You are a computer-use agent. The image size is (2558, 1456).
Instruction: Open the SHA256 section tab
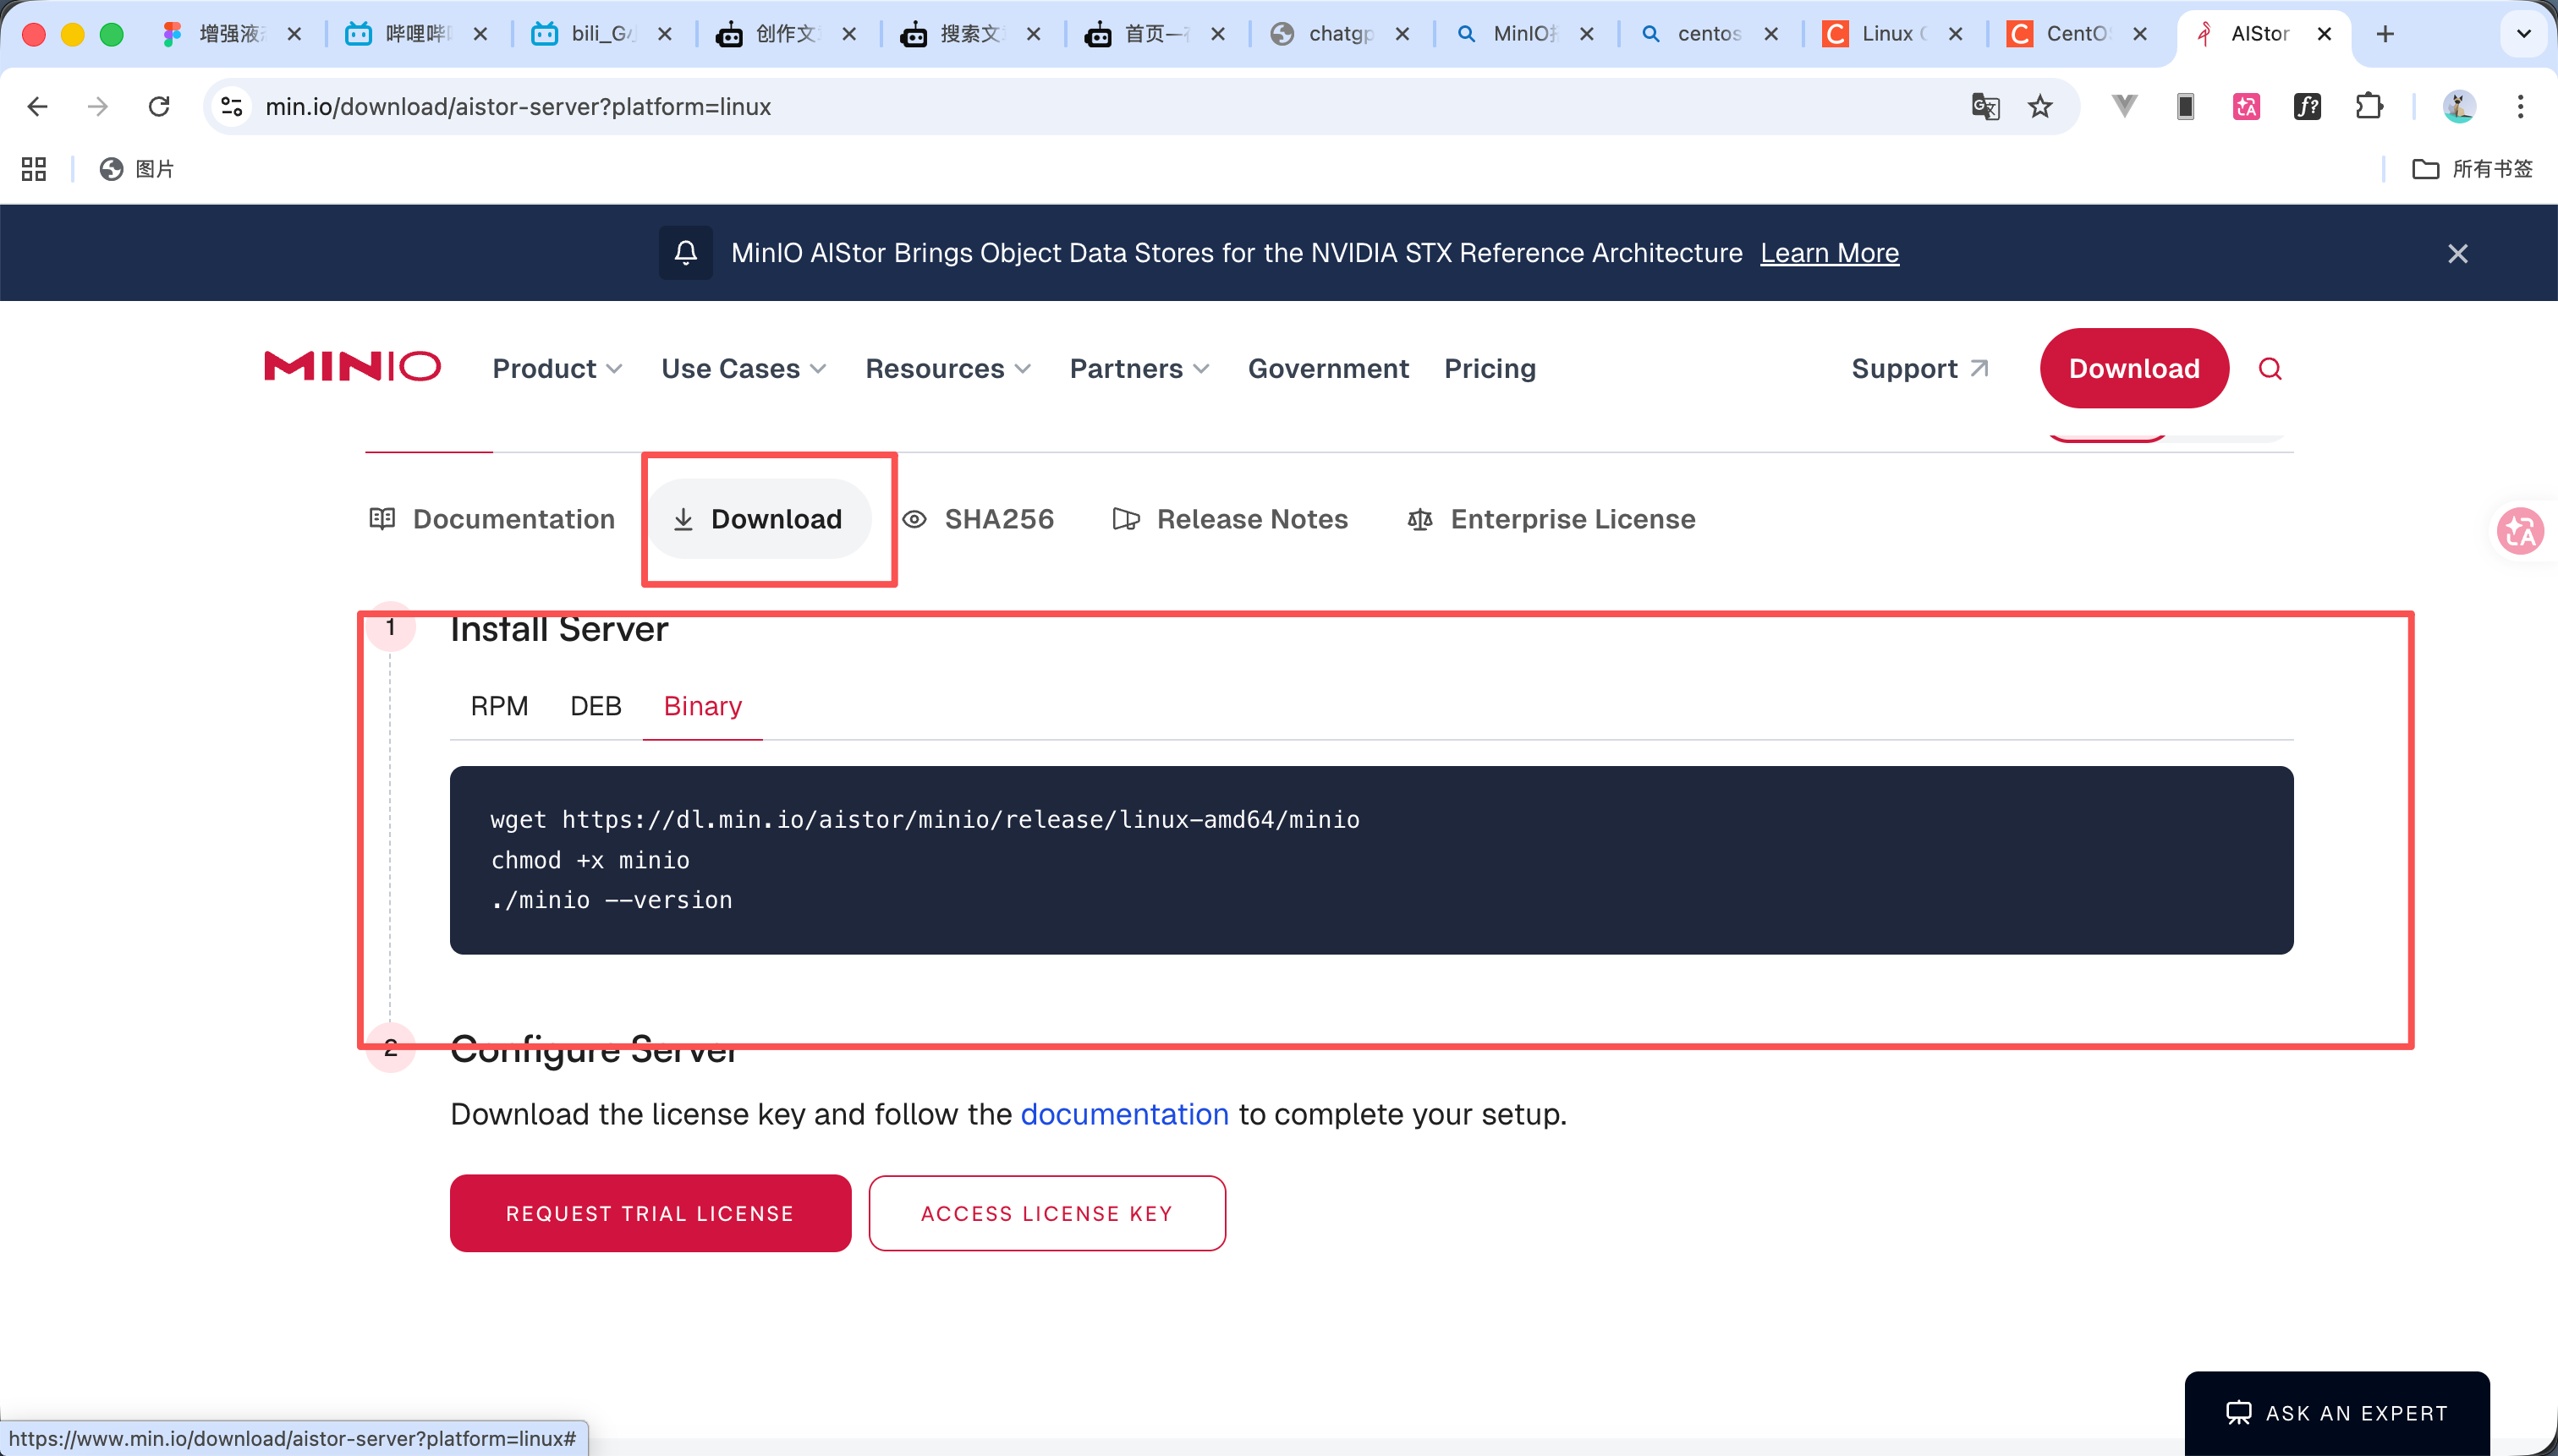(979, 519)
